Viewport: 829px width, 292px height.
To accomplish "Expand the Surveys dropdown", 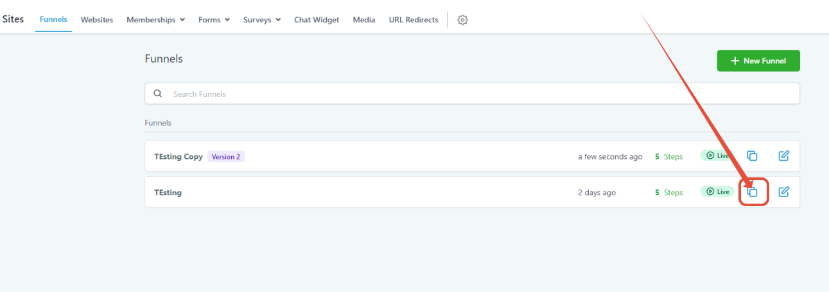I will point(262,20).
